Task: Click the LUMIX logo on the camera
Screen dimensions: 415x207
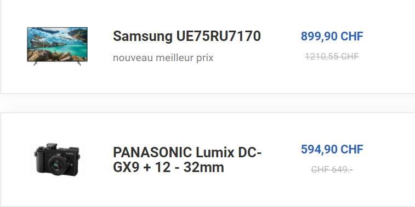Action: [70, 153]
